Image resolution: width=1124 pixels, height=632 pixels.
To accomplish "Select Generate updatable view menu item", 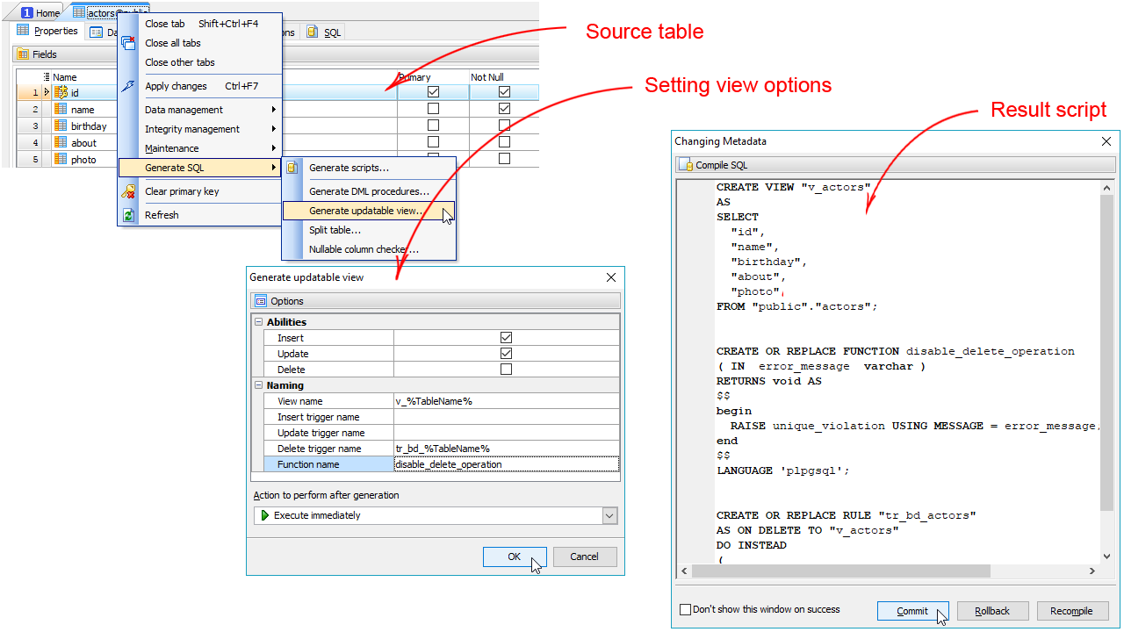I will click(x=366, y=211).
